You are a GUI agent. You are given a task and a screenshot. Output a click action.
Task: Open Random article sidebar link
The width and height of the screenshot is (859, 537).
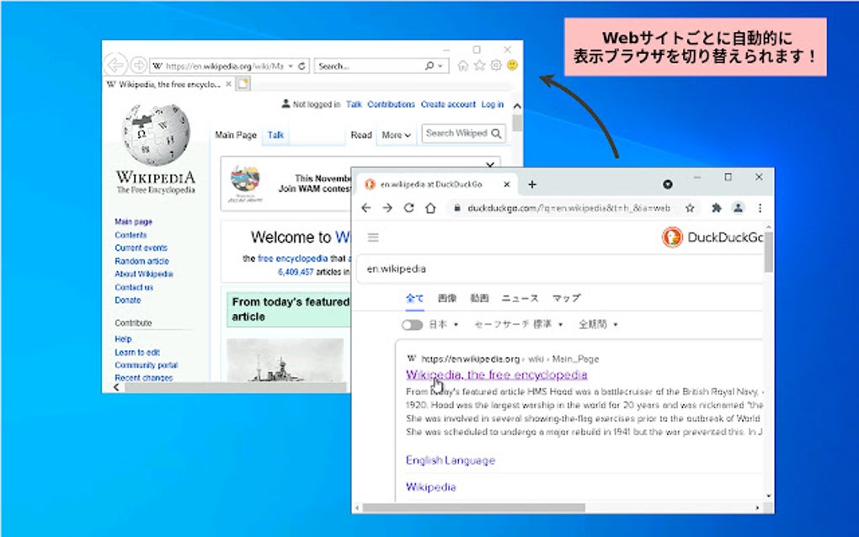coord(141,261)
